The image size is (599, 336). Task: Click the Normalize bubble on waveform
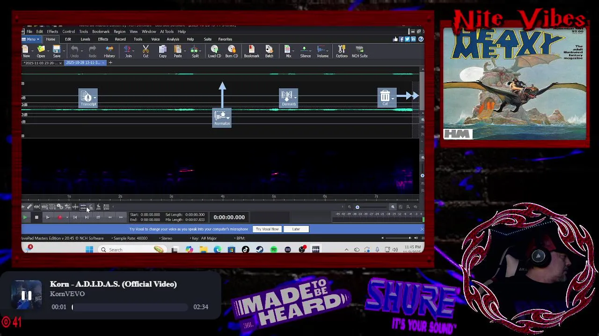222,118
